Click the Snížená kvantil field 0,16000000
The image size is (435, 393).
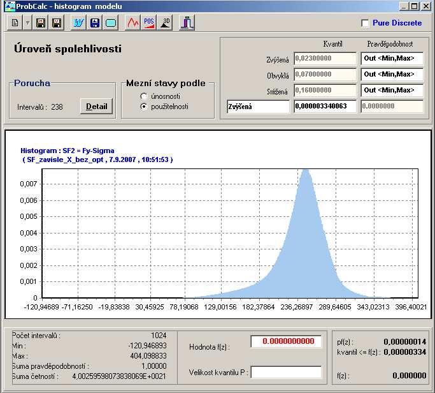click(325, 90)
